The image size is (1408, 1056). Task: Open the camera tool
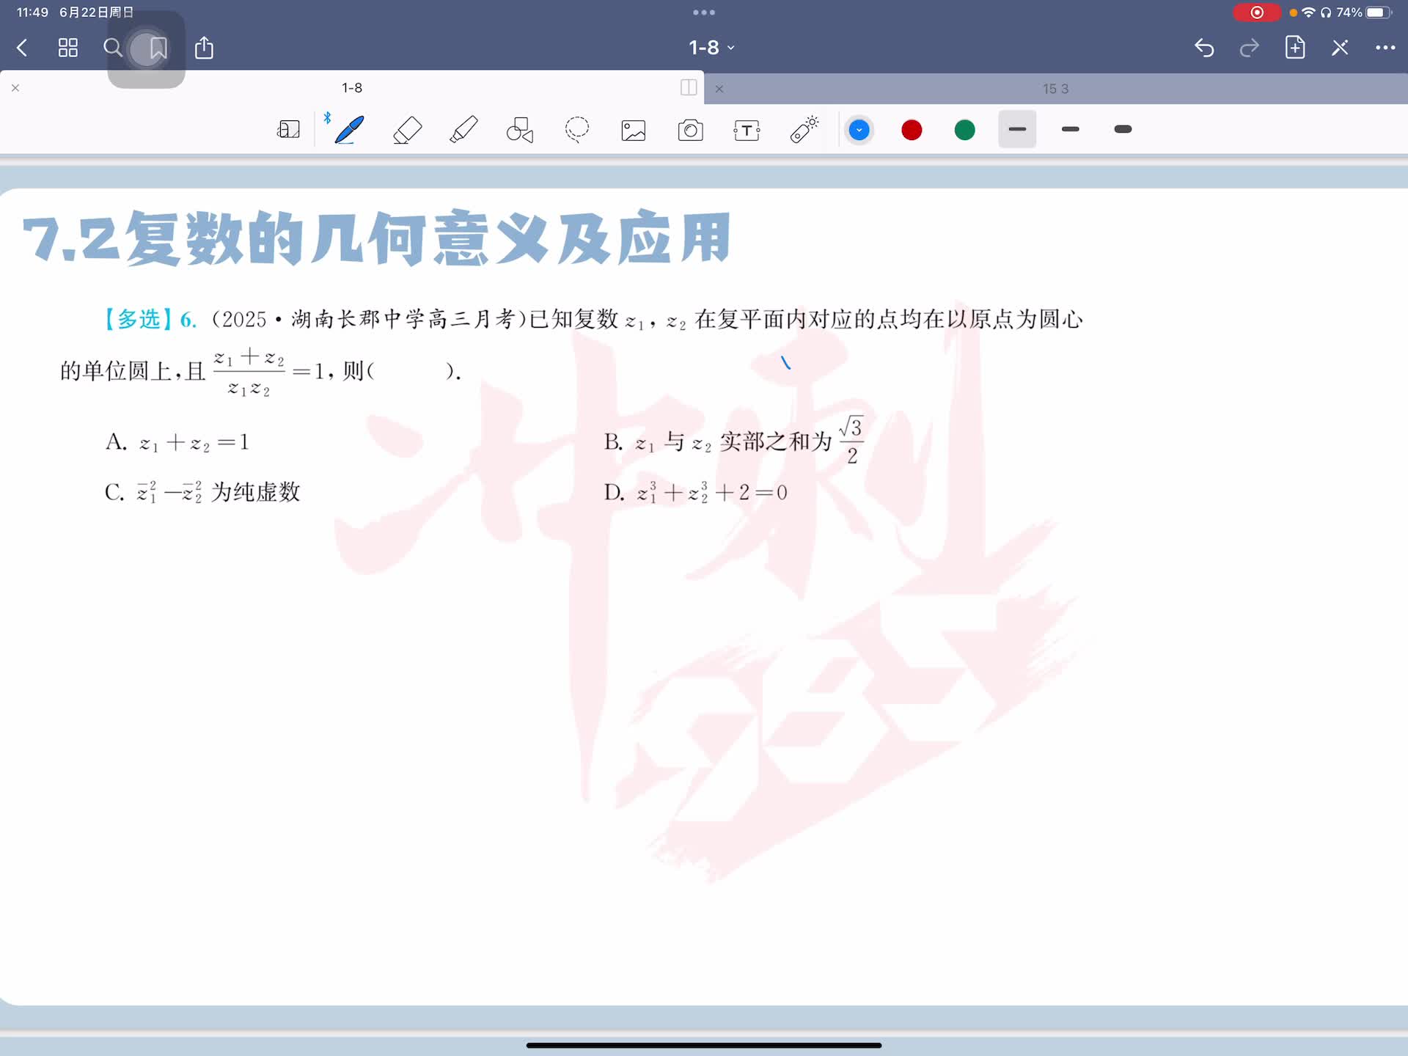(690, 131)
